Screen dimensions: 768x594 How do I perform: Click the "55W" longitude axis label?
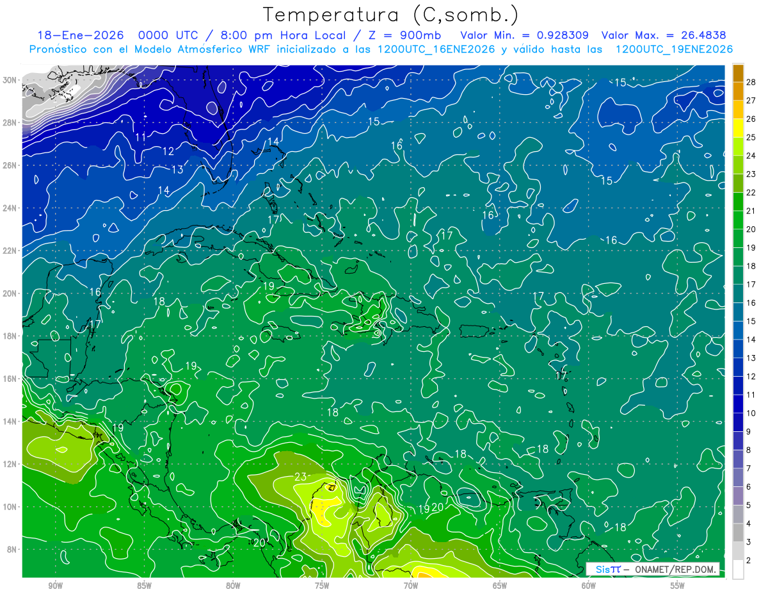[x=678, y=586]
